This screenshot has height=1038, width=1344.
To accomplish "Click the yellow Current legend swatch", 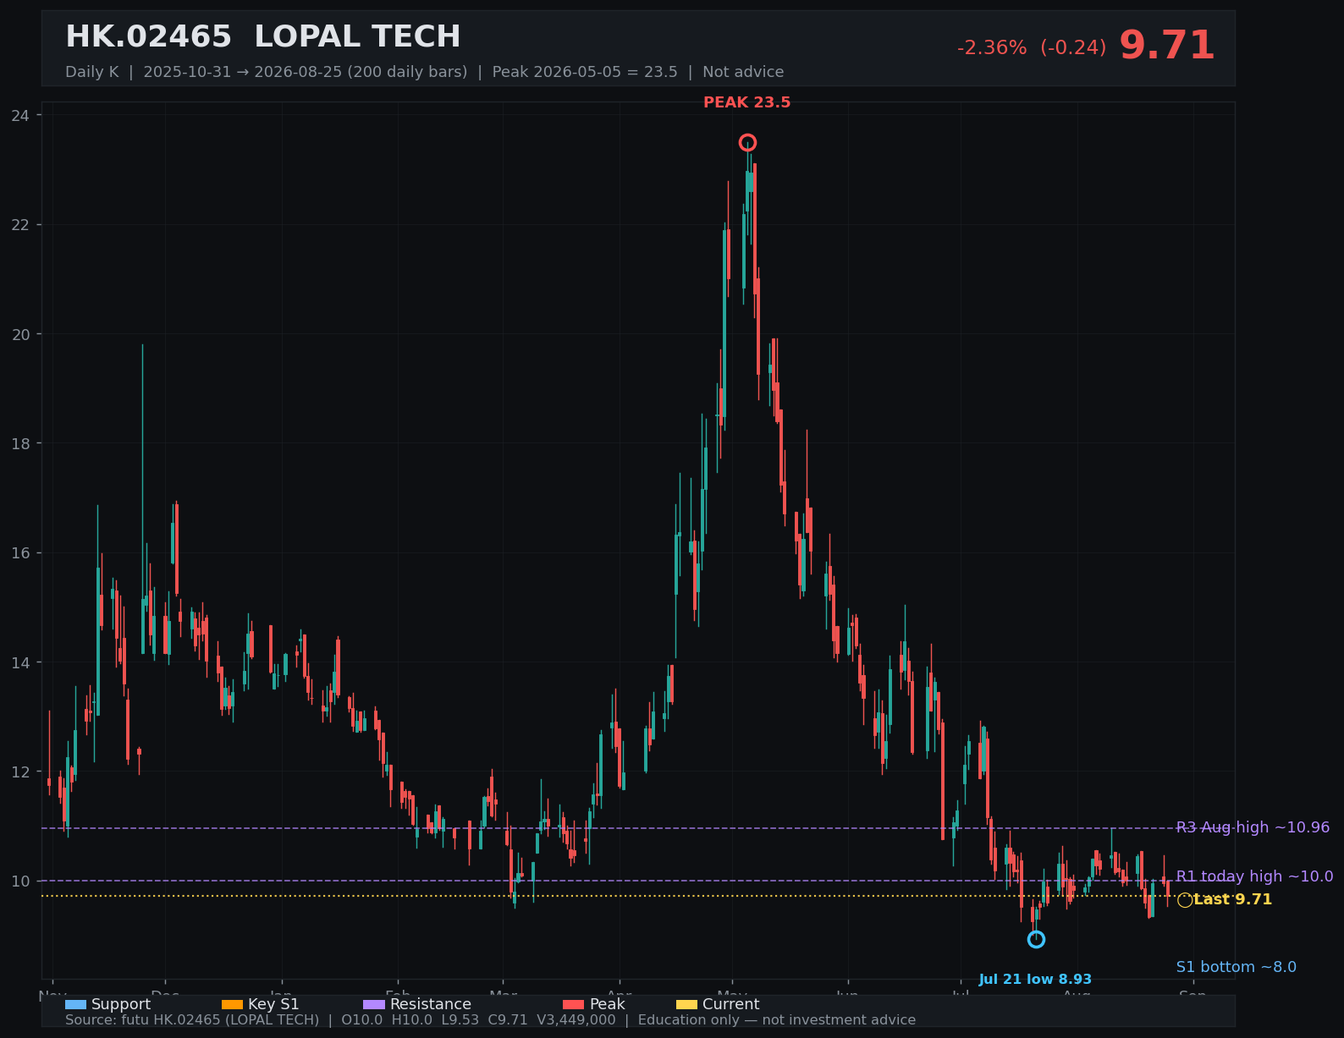I will [686, 1004].
